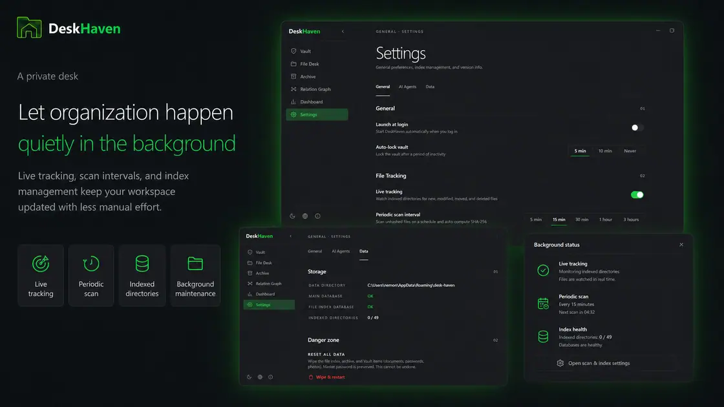The height and width of the screenshot is (407, 724).
Task: Click the DeskHaven house logo at top left
Action: pos(29,28)
